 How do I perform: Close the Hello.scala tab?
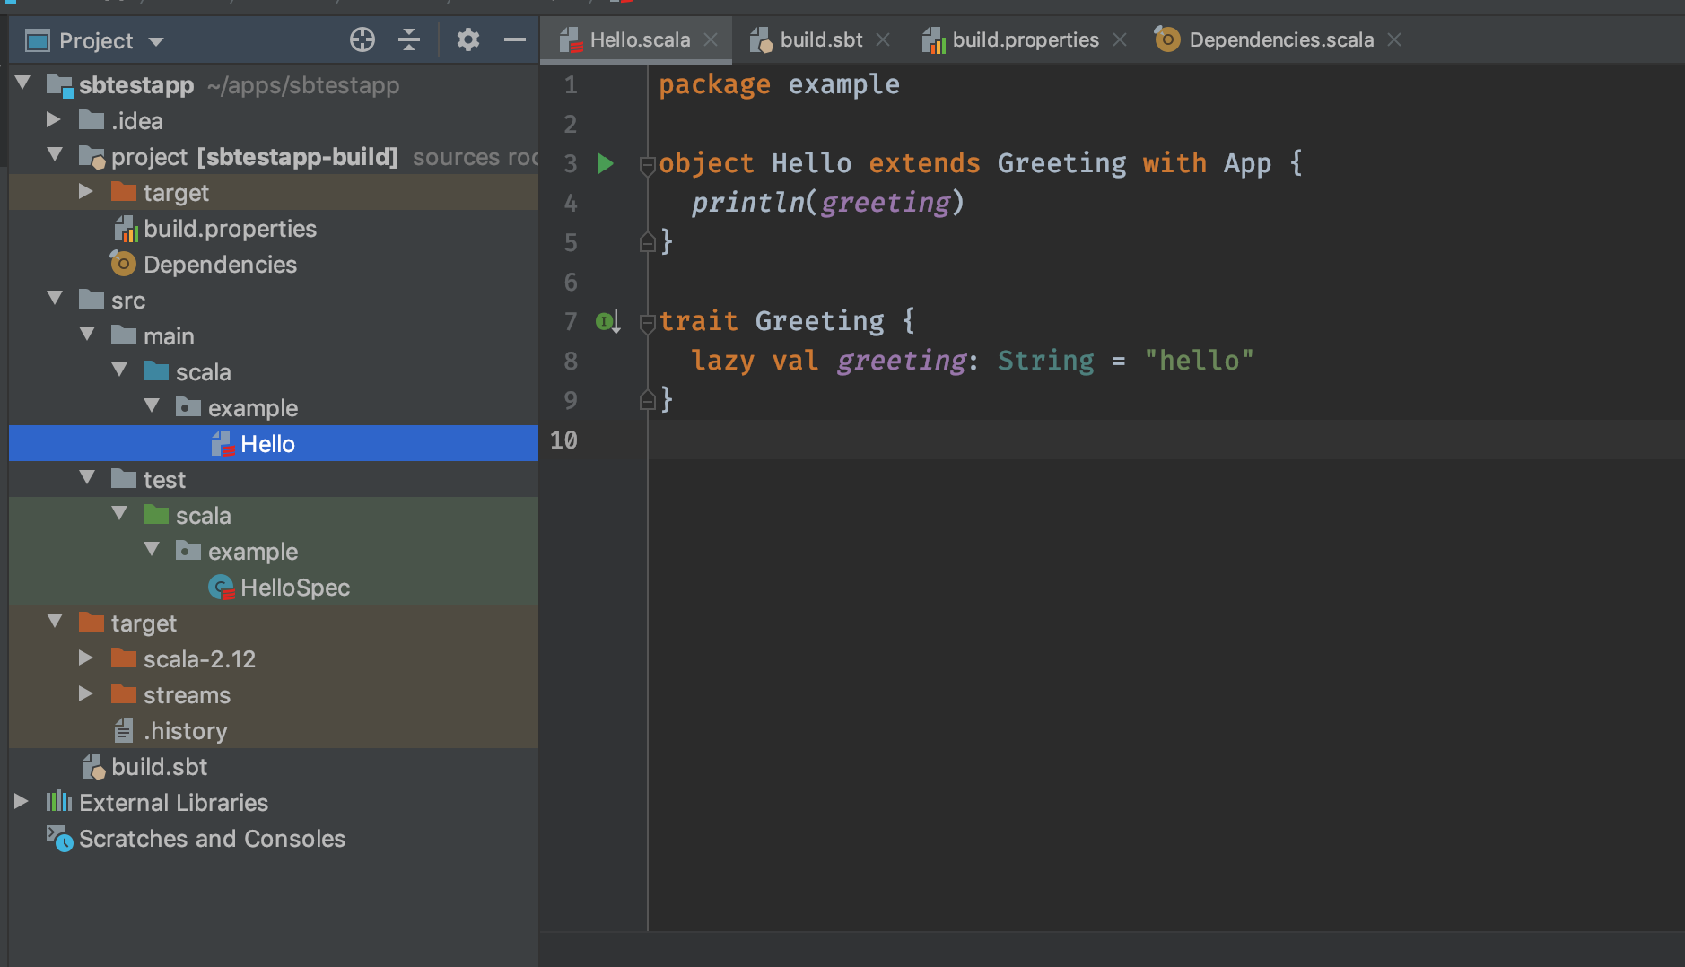(x=711, y=39)
